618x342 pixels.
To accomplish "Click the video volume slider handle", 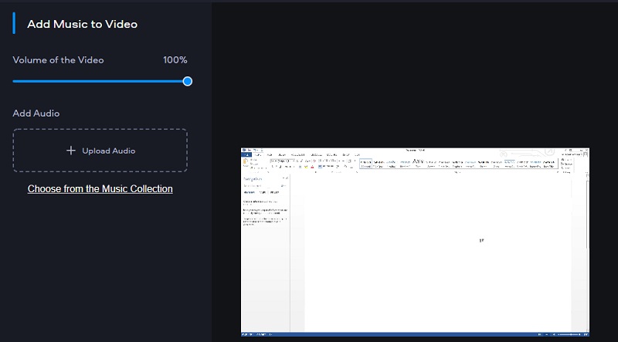I will pos(187,81).
